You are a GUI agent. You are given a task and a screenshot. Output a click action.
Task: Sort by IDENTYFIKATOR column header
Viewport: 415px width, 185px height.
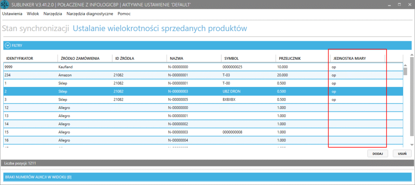[x=19, y=59]
